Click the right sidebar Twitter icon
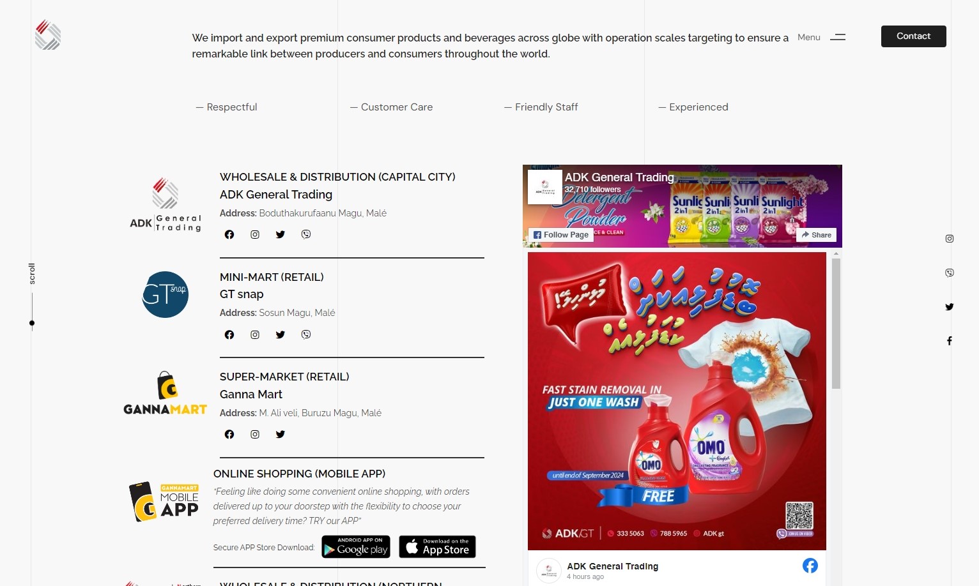This screenshot has height=586, width=979. coord(950,307)
